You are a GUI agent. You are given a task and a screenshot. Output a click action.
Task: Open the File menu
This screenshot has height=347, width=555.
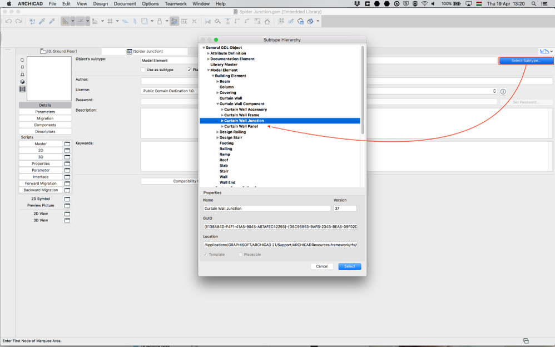tap(52, 3)
